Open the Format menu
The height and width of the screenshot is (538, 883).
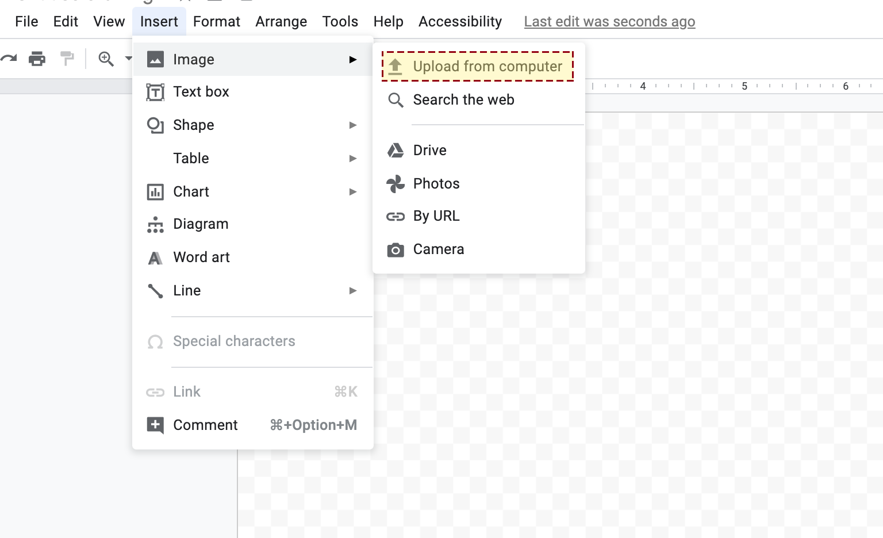[x=216, y=22]
